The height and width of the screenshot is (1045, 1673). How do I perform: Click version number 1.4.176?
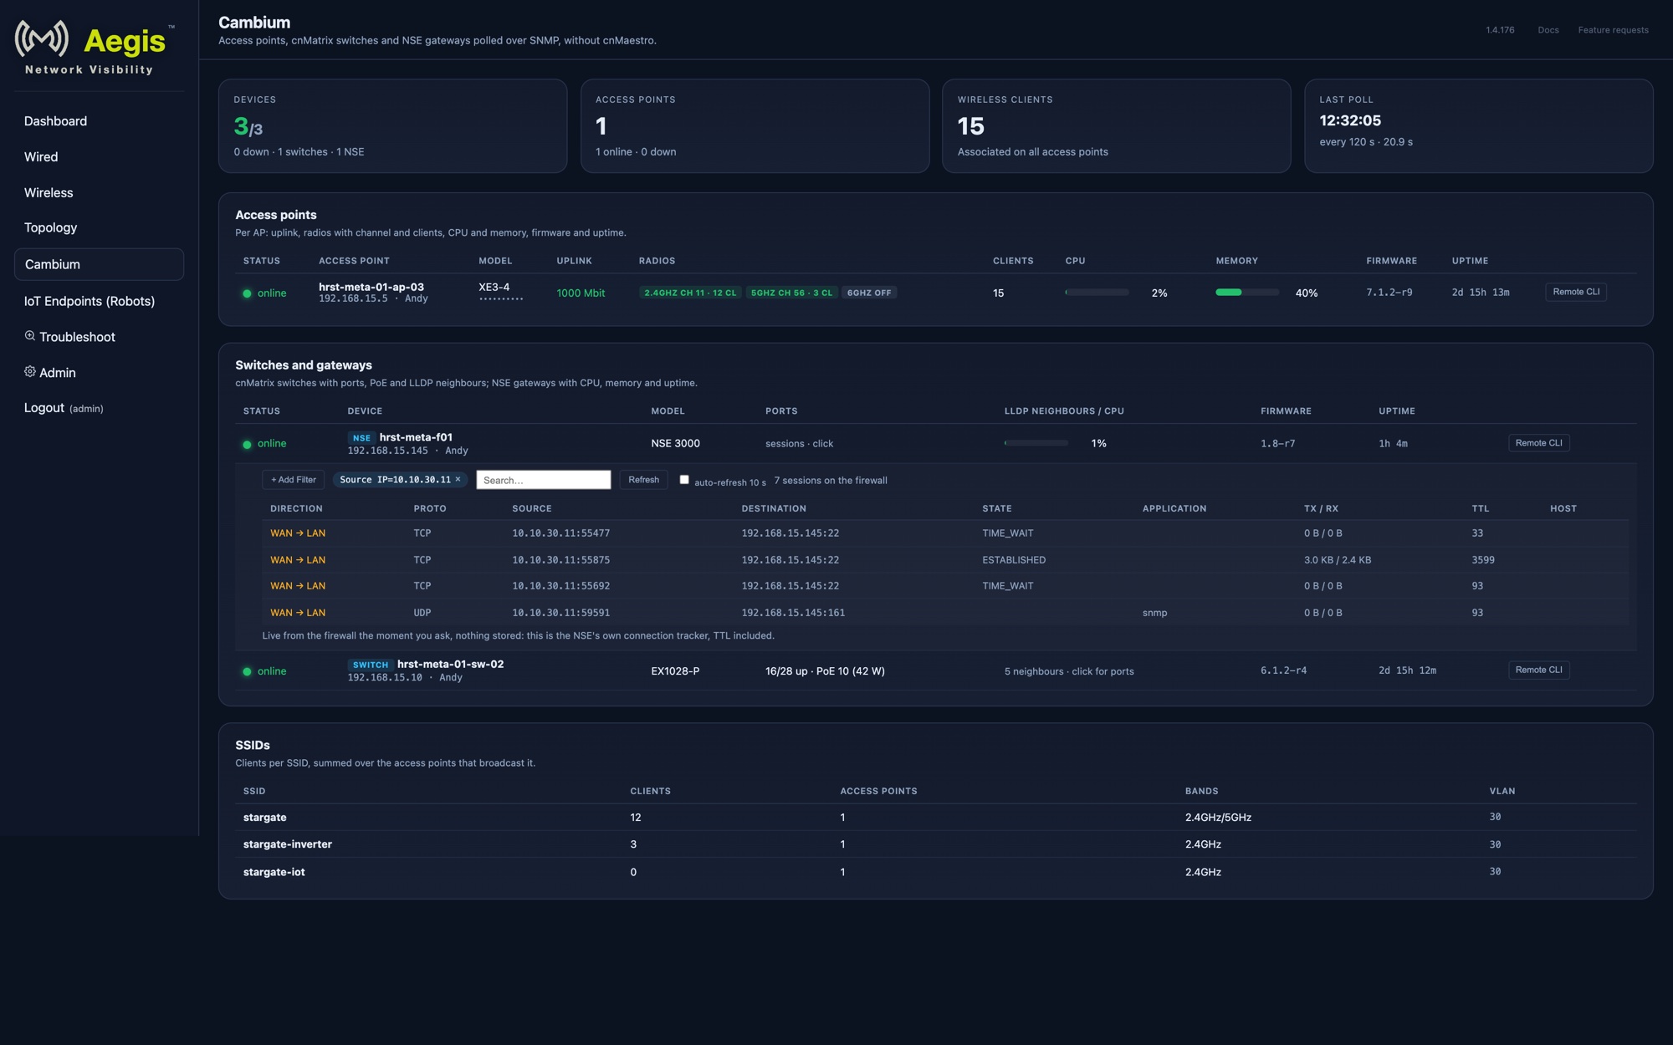[1500, 30]
